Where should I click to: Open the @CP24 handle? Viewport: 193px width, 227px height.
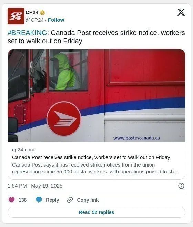coord(34,20)
